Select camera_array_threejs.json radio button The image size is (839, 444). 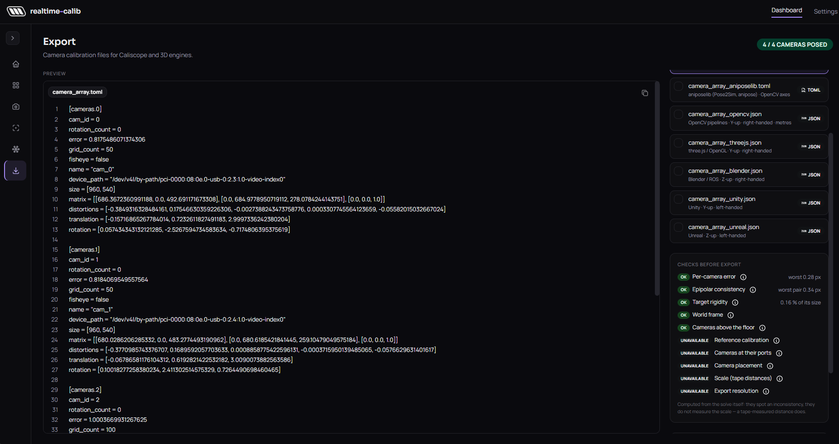pyautogui.click(x=678, y=143)
